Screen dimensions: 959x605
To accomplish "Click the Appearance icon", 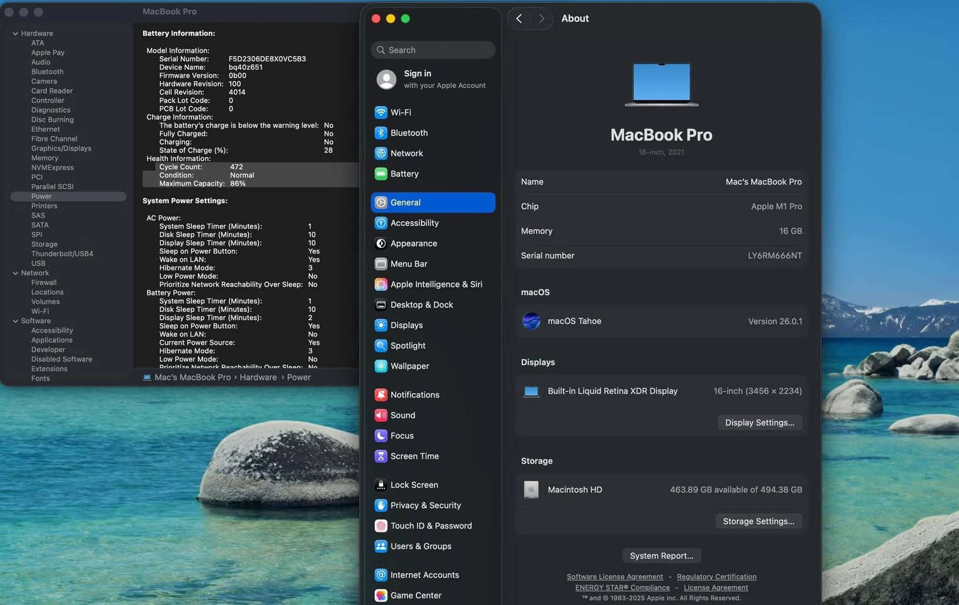I will (381, 243).
